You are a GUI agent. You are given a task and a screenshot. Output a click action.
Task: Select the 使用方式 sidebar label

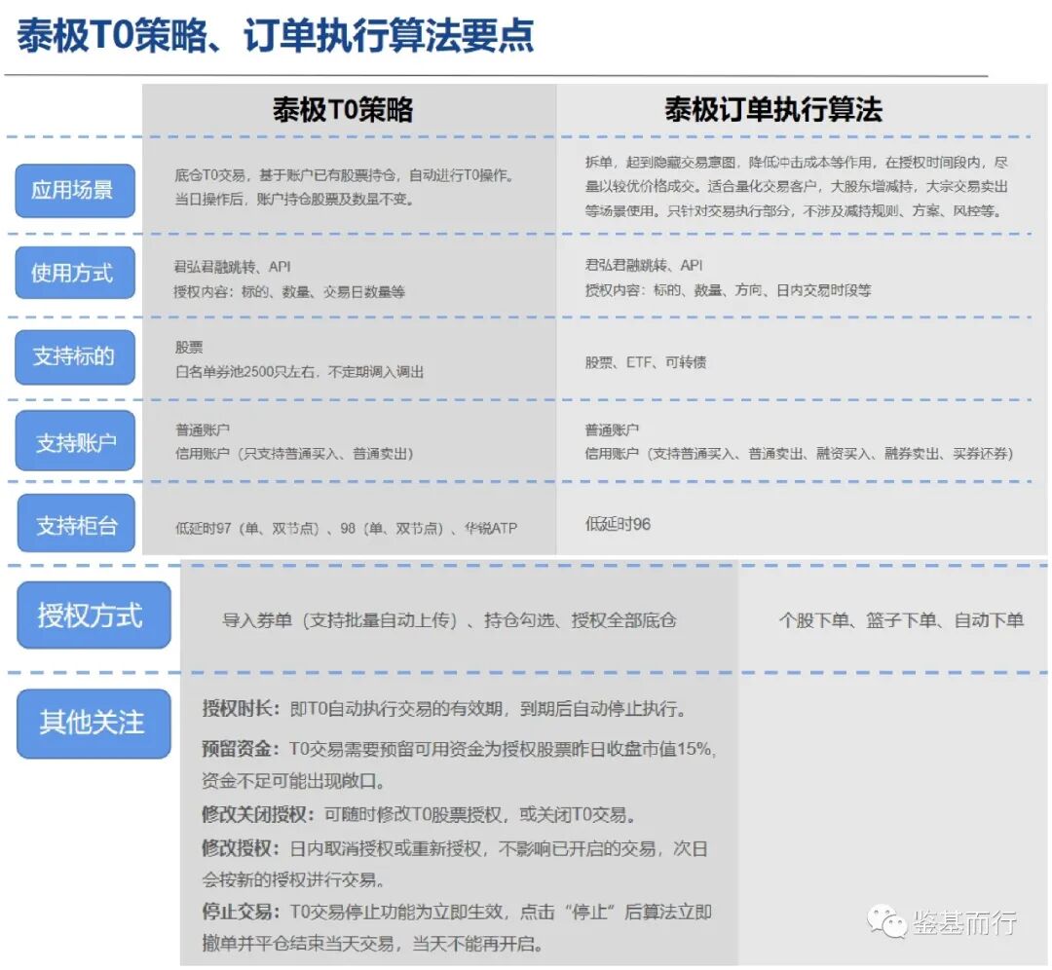(75, 274)
